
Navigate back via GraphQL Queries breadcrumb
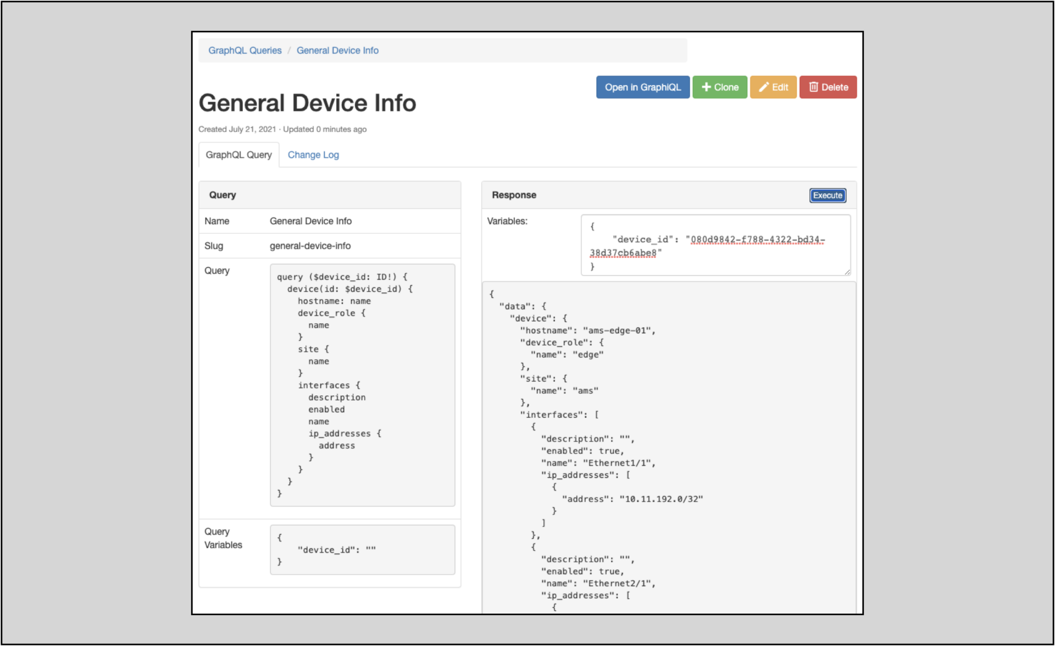(245, 50)
